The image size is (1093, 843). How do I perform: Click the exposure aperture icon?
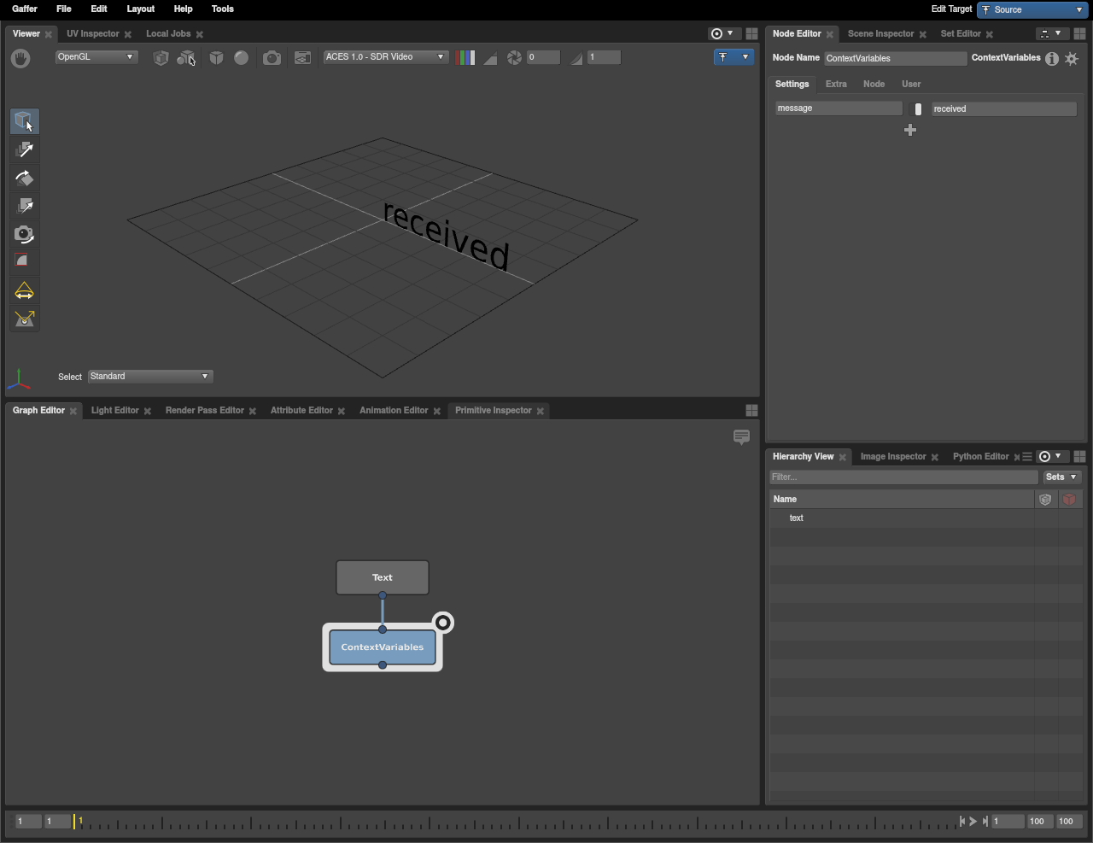pyautogui.click(x=514, y=57)
